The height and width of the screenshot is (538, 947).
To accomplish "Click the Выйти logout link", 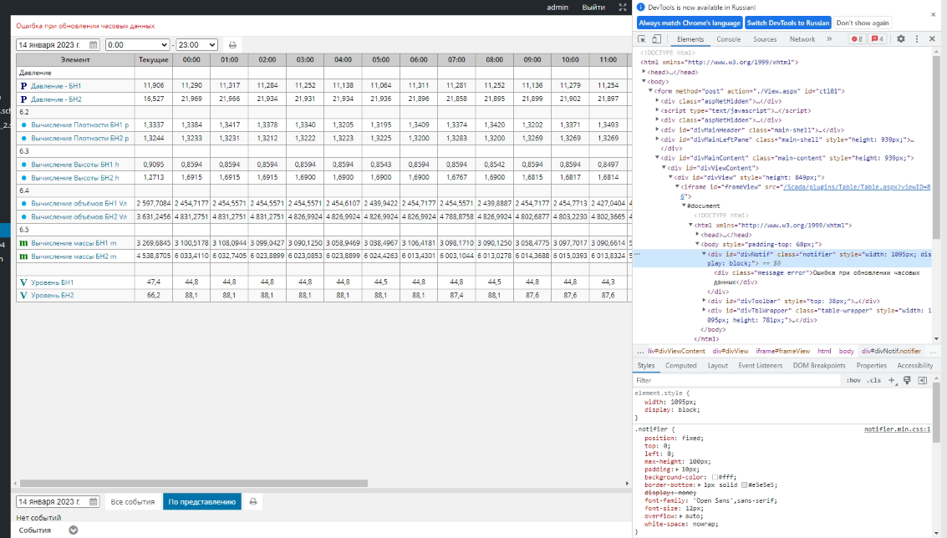I will coord(593,8).
